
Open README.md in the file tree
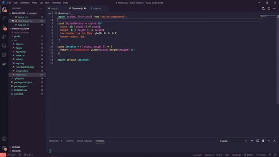[20, 90]
